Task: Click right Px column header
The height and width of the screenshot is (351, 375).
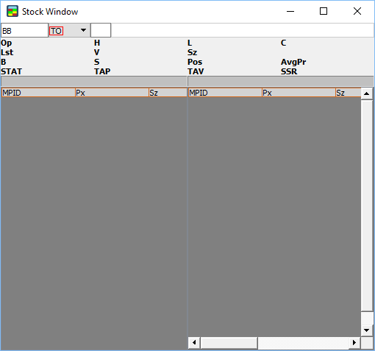Action: pyautogui.click(x=299, y=93)
